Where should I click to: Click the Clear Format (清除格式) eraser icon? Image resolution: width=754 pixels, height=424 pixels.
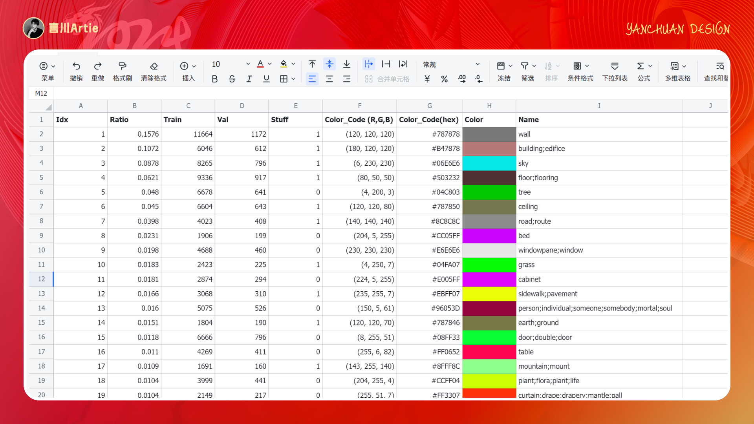click(x=154, y=66)
